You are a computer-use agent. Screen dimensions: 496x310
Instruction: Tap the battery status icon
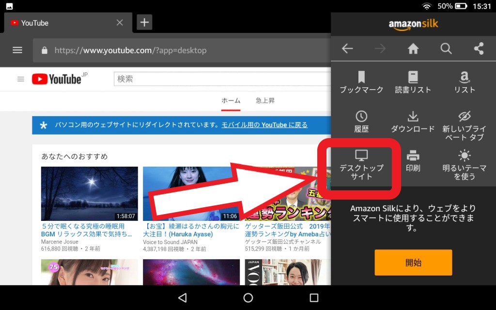[x=461, y=6]
